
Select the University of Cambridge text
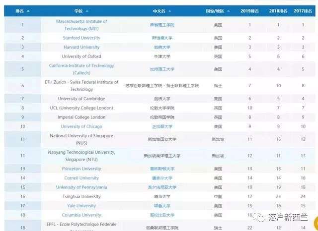(x=81, y=99)
